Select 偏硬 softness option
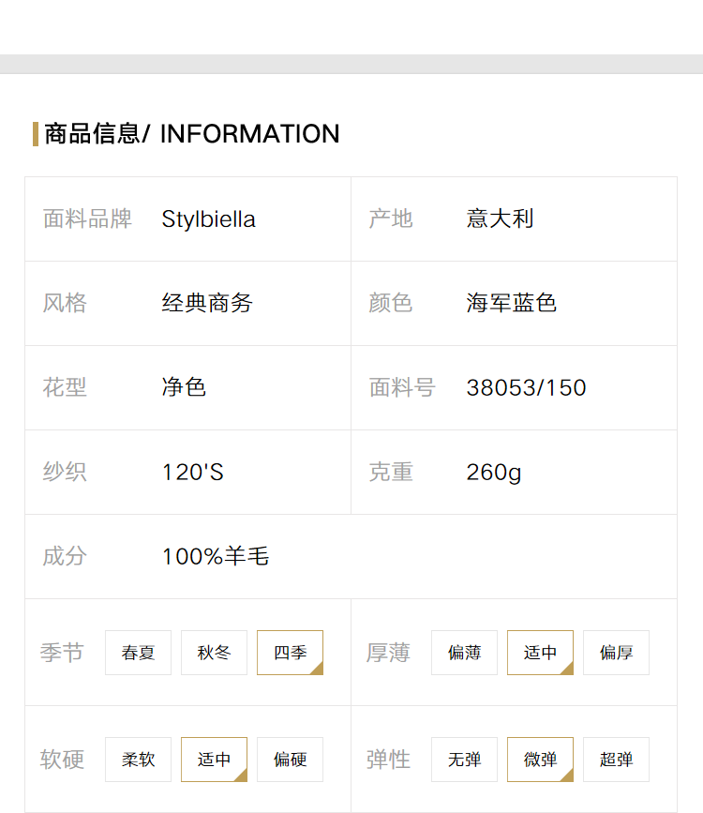The height and width of the screenshot is (813, 703). [290, 759]
